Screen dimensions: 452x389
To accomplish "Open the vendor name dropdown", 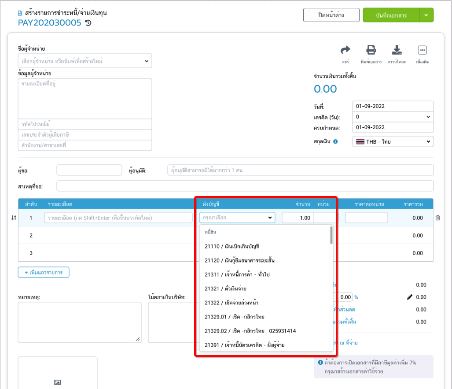I will pyautogui.click(x=85, y=61).
